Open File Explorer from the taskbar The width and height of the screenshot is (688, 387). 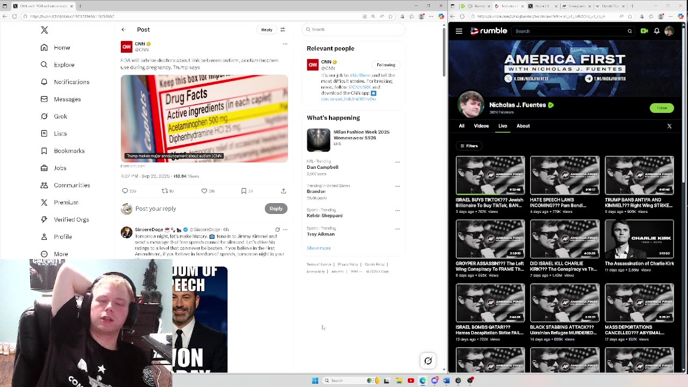click(399, 381)
